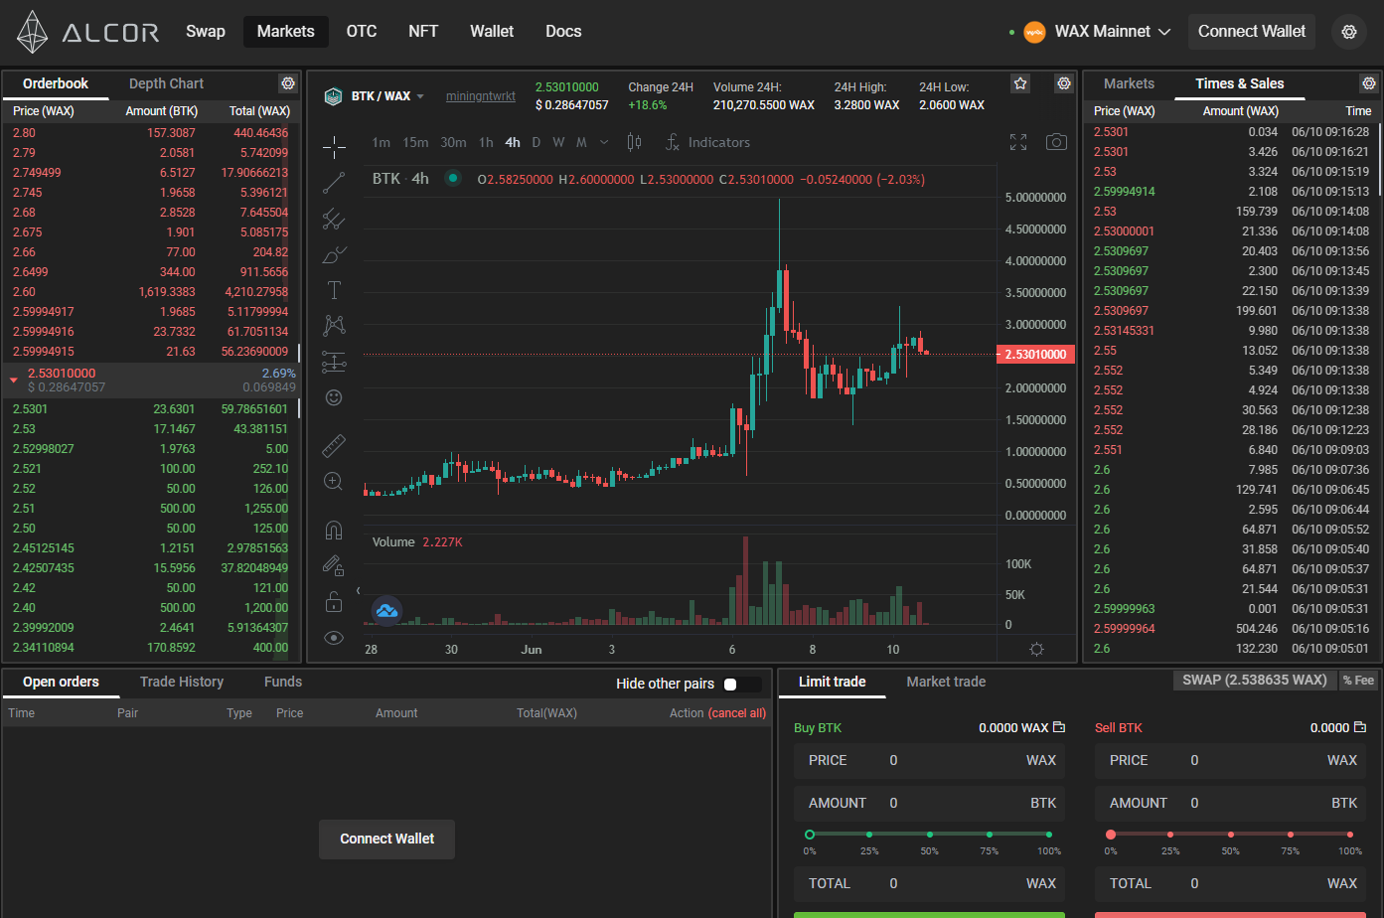Image resolution: width=1384 pixels, height=918 pixels.
Task: Set buy slider to 100%
Action: [x=1049, y=835]
